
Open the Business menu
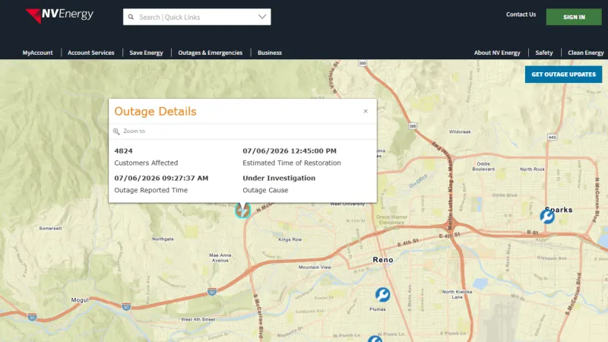tap(270, 52)
